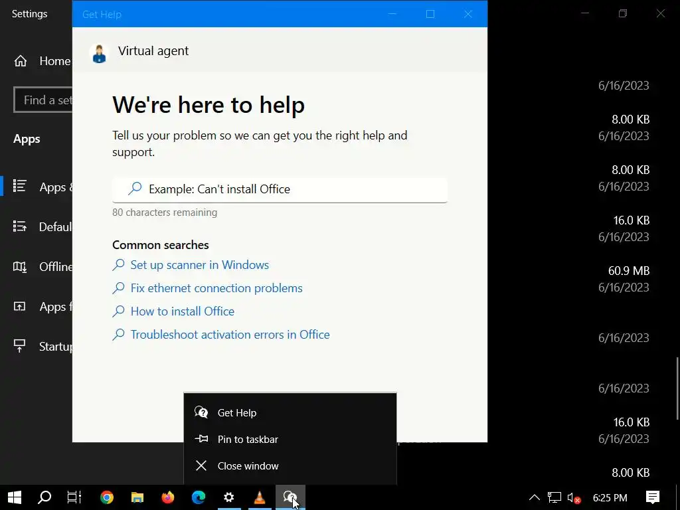680x510 pixels.
Task: Open 'Troubleshoot activation errors in Office' link
Action: coord(230,335)
